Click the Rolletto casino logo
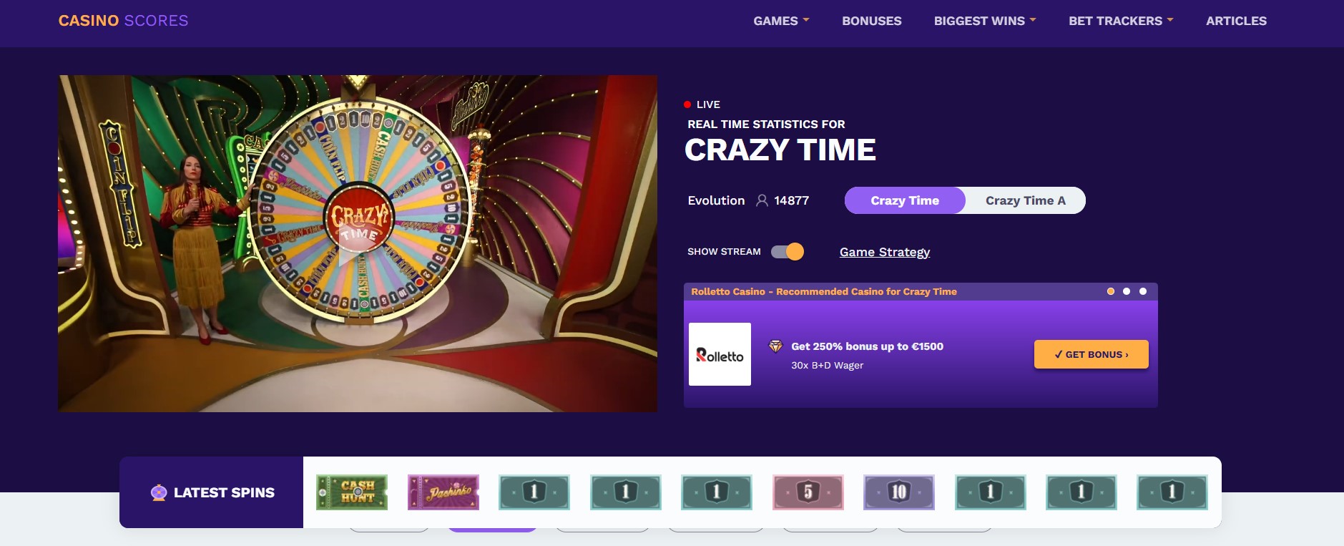This screenshot has width=1344, height=546. [720, 354]
